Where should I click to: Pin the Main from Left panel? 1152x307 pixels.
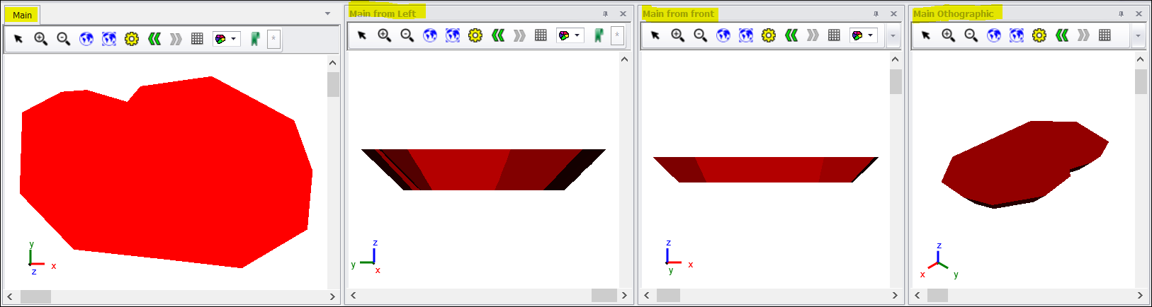point(605,13)
